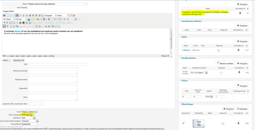Click the new document icon in editor

point(7,15)
